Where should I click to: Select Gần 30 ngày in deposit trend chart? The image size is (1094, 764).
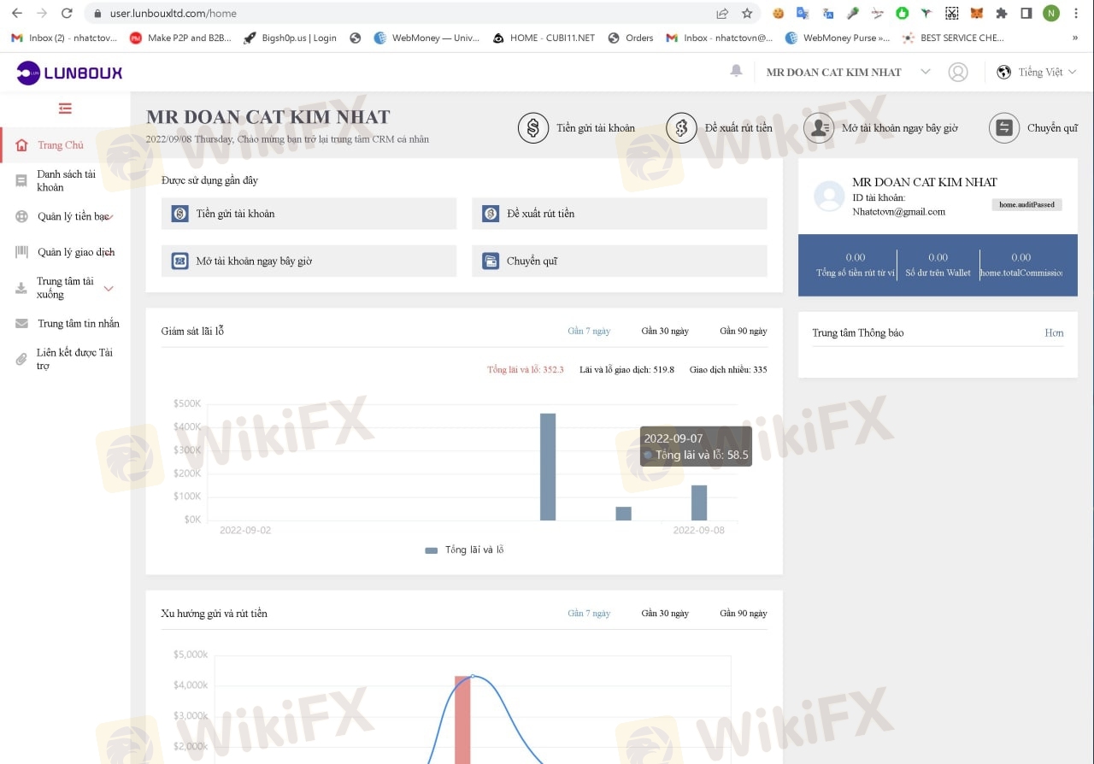pyautogui.click(x=665, y=613)
